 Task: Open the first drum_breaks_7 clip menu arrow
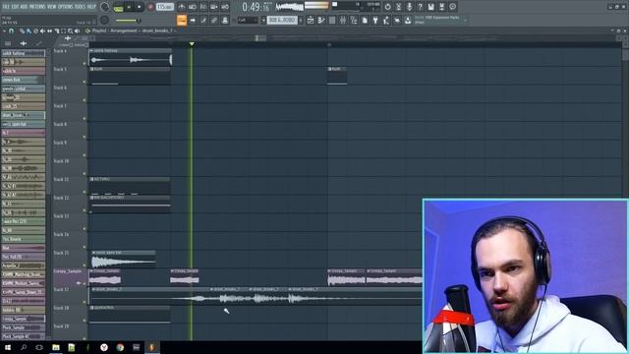[x=94, y=289]
